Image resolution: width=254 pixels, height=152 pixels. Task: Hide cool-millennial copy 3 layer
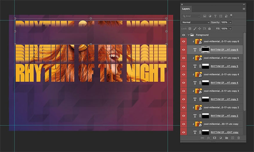coord(183,91)
